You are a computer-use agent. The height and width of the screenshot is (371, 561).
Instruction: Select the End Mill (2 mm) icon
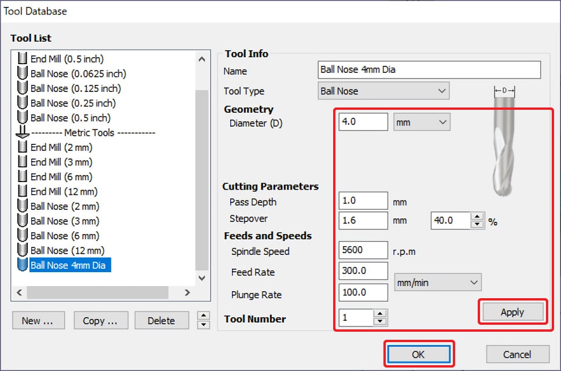(23, 147)
